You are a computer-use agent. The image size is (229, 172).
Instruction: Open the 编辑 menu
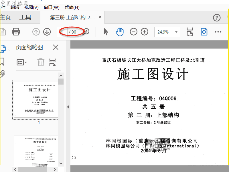pos(15,7)
